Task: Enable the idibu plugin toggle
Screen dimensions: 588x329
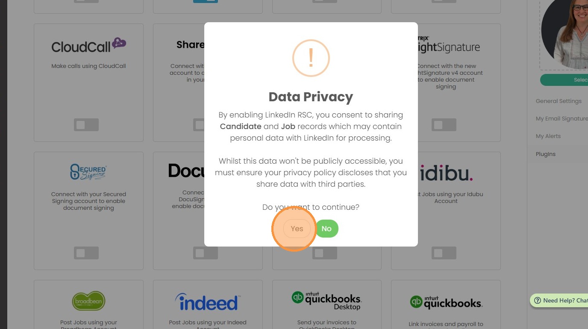Action: [444, 253]
